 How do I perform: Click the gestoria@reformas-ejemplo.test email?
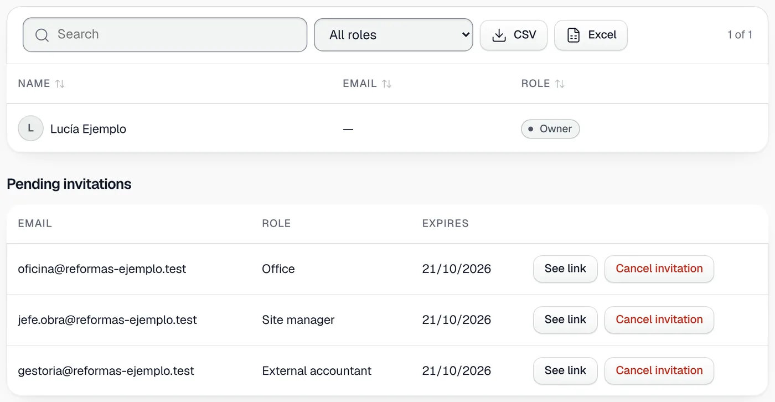(x=106, y=371)
